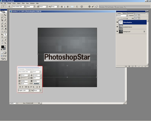This screenshot has height=121, width=151.
Task: Open anti-aliasing dropdown in options bar
Action: click(x=58, y=7)
